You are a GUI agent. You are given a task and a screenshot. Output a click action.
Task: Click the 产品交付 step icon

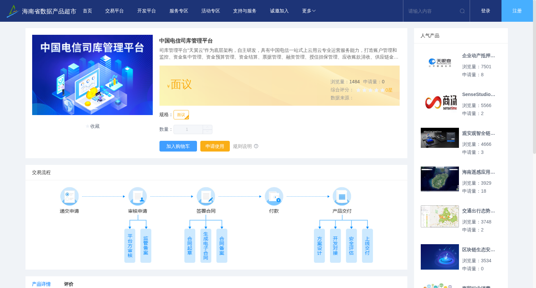coord(342,196)
